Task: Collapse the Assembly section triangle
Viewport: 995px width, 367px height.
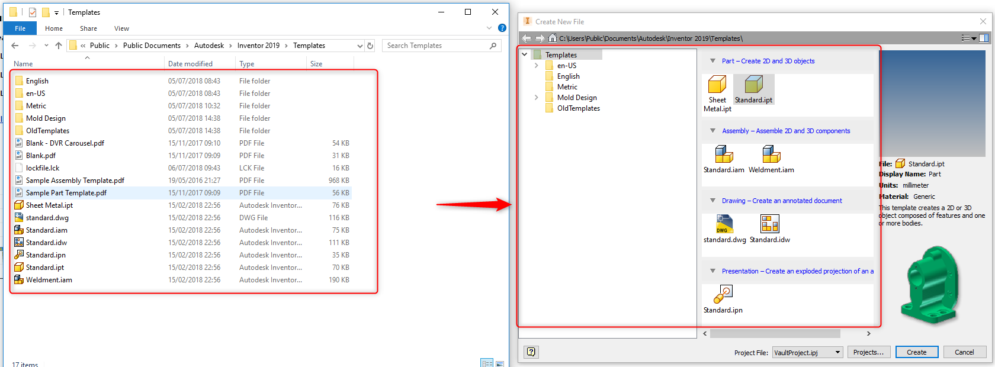Action: click(x=712, y=131)
